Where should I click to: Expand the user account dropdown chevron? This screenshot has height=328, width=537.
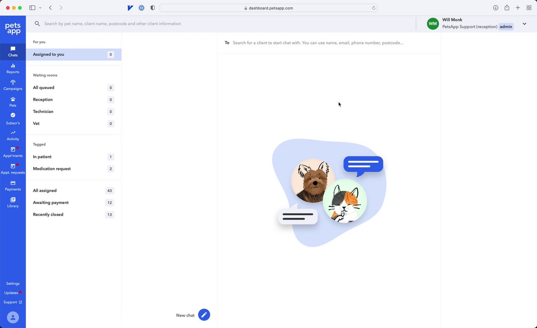coord(524,24)
